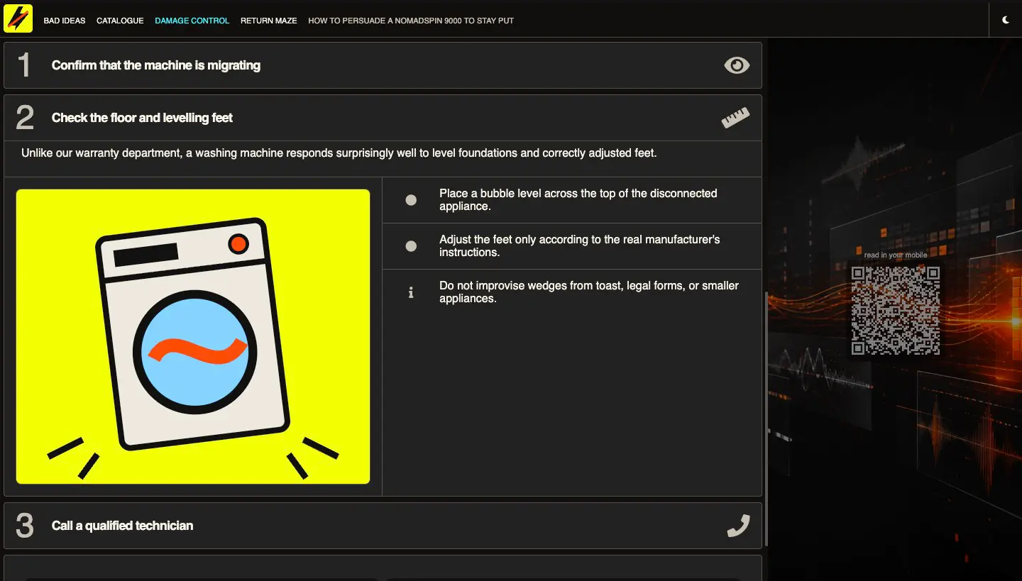Collapse step 2 Check the floor and levelling feet

(383, 118)
